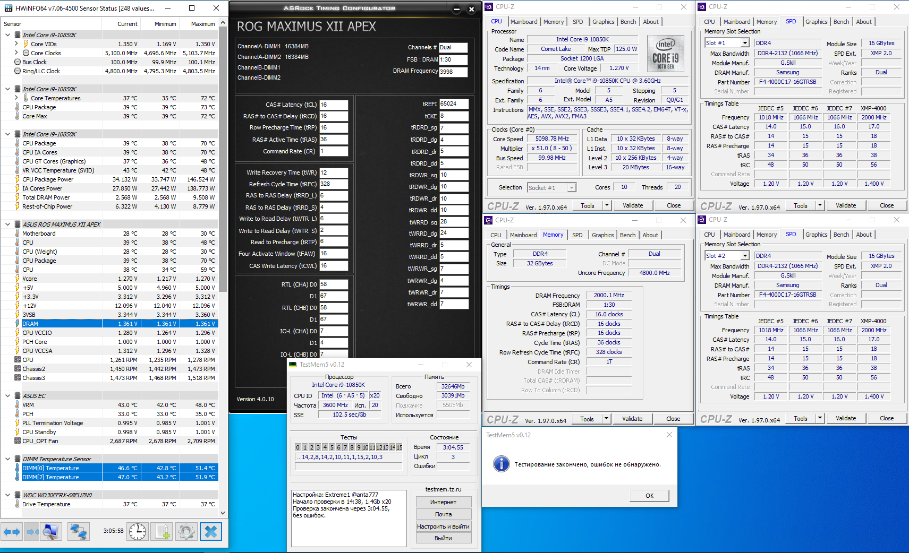Collapse the ASUS EC sensor group

(x=7, y=396)
